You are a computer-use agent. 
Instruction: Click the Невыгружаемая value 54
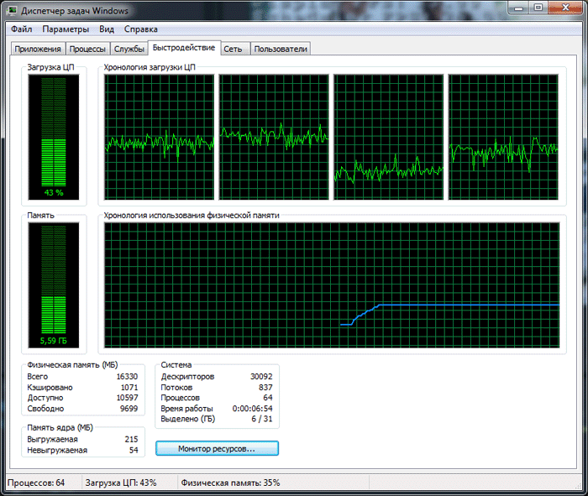coord(134,450)
